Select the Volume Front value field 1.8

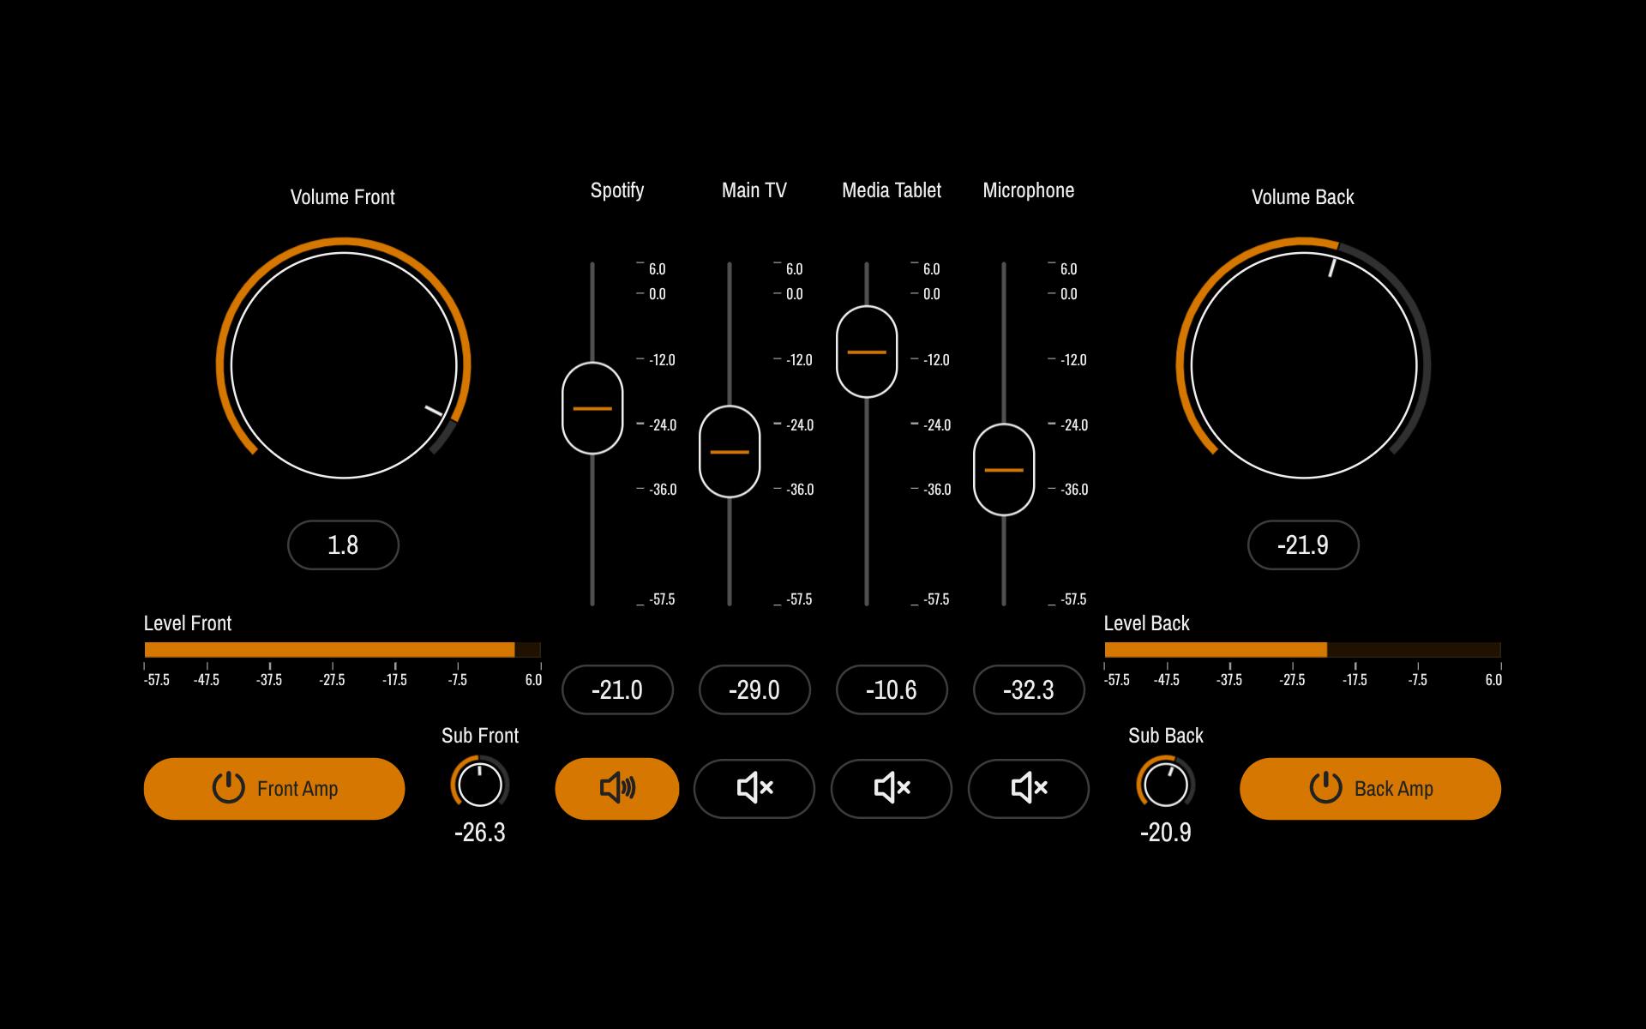tap(343, 545)
